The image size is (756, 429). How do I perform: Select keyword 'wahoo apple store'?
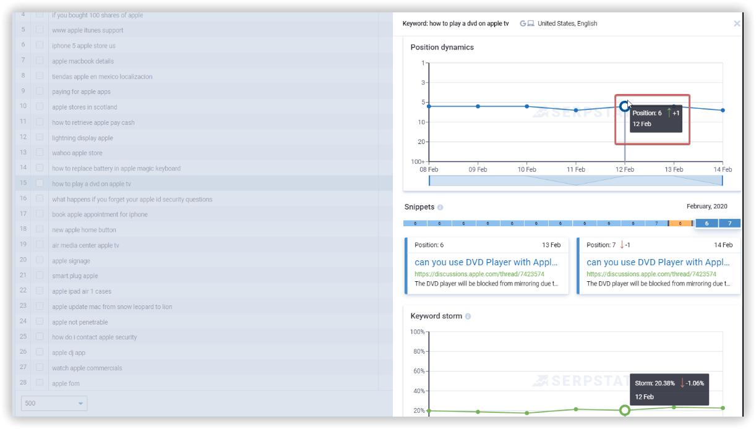click(77, 153)
